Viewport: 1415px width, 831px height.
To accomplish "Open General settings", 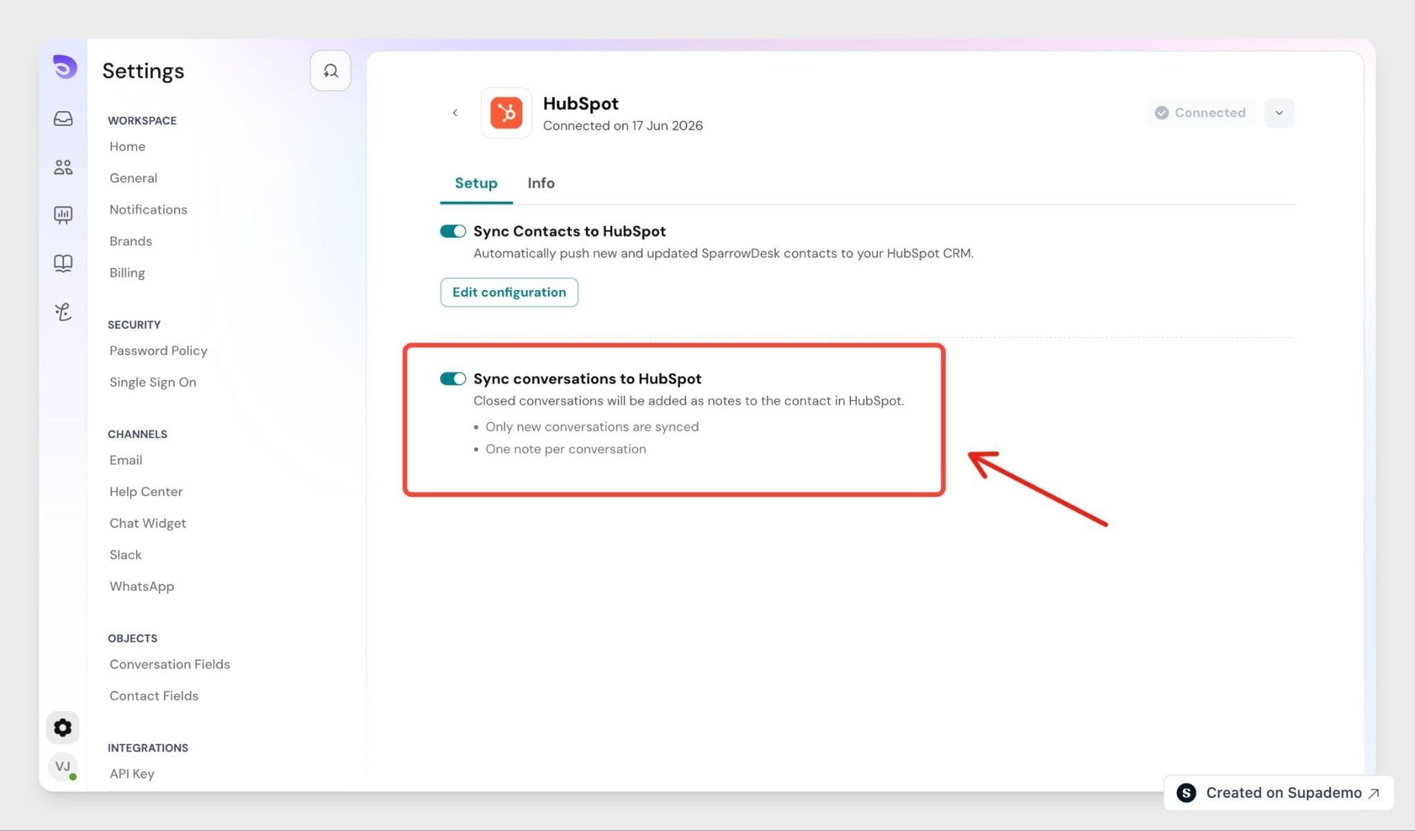I will point(133,178).
